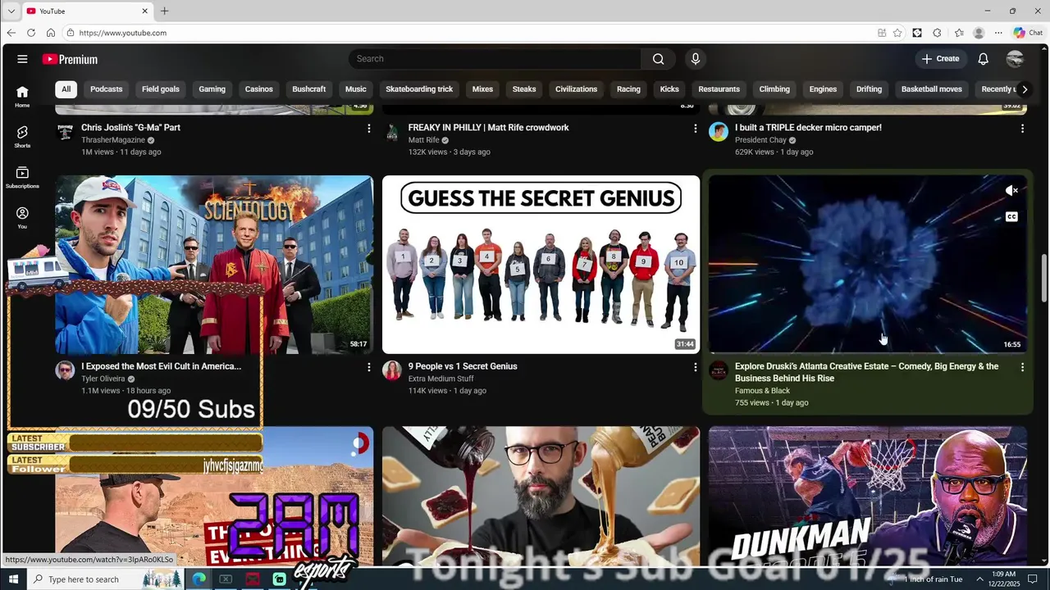Go to Home in the sidebar
The image size is (1050, 590).
click(22, 97)
